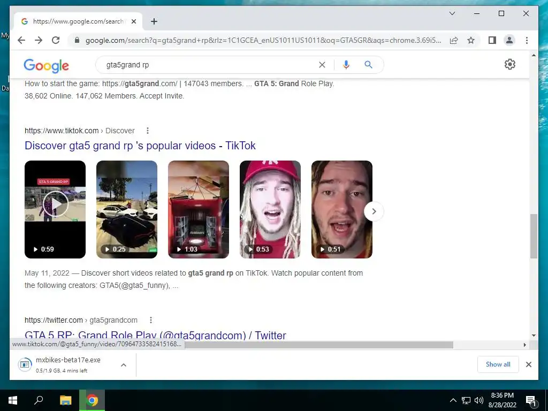The width and height of the screenshot is (548, 411).
Task: Open the volume tray icon
Action: tap(479, 400)
